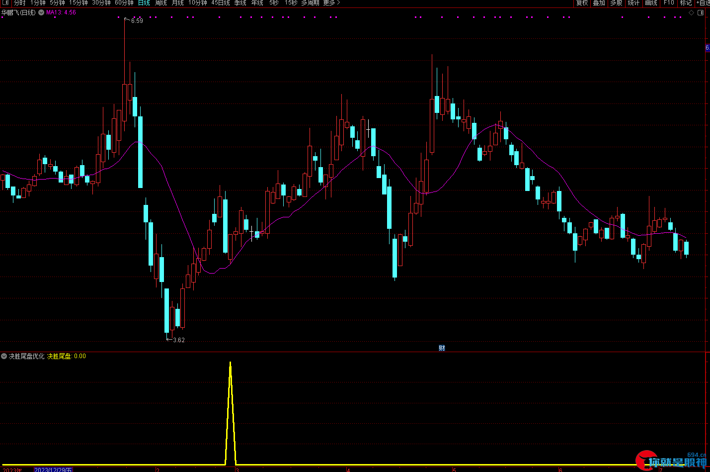Select the 15分钟 period tab
The image size is (710, 472).
[79, 2]
